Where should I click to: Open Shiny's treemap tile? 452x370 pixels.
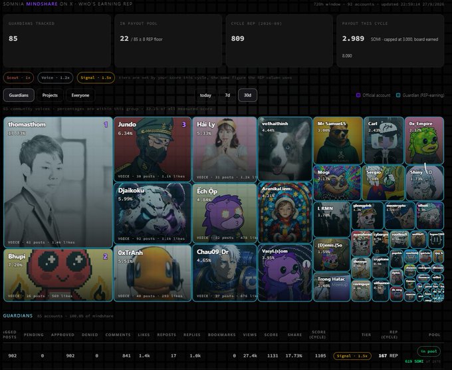425,183
